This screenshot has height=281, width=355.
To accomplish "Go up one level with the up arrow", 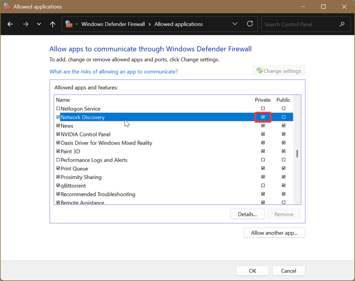I will coord(52,24).
